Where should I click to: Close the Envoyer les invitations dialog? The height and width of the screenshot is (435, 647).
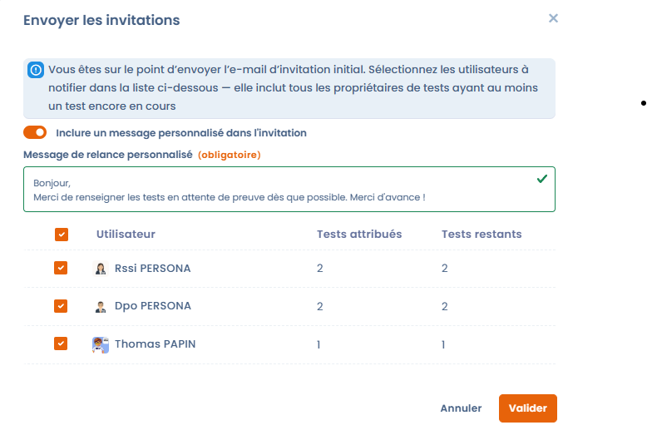(x=553, y=18)
